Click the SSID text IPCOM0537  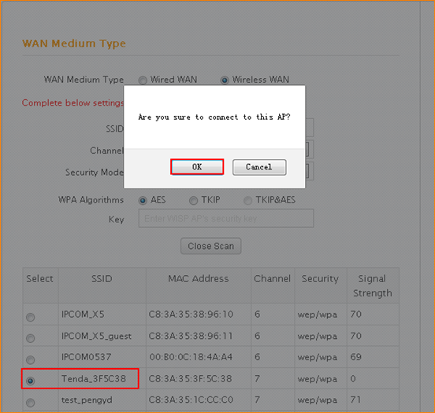(86, 357)
